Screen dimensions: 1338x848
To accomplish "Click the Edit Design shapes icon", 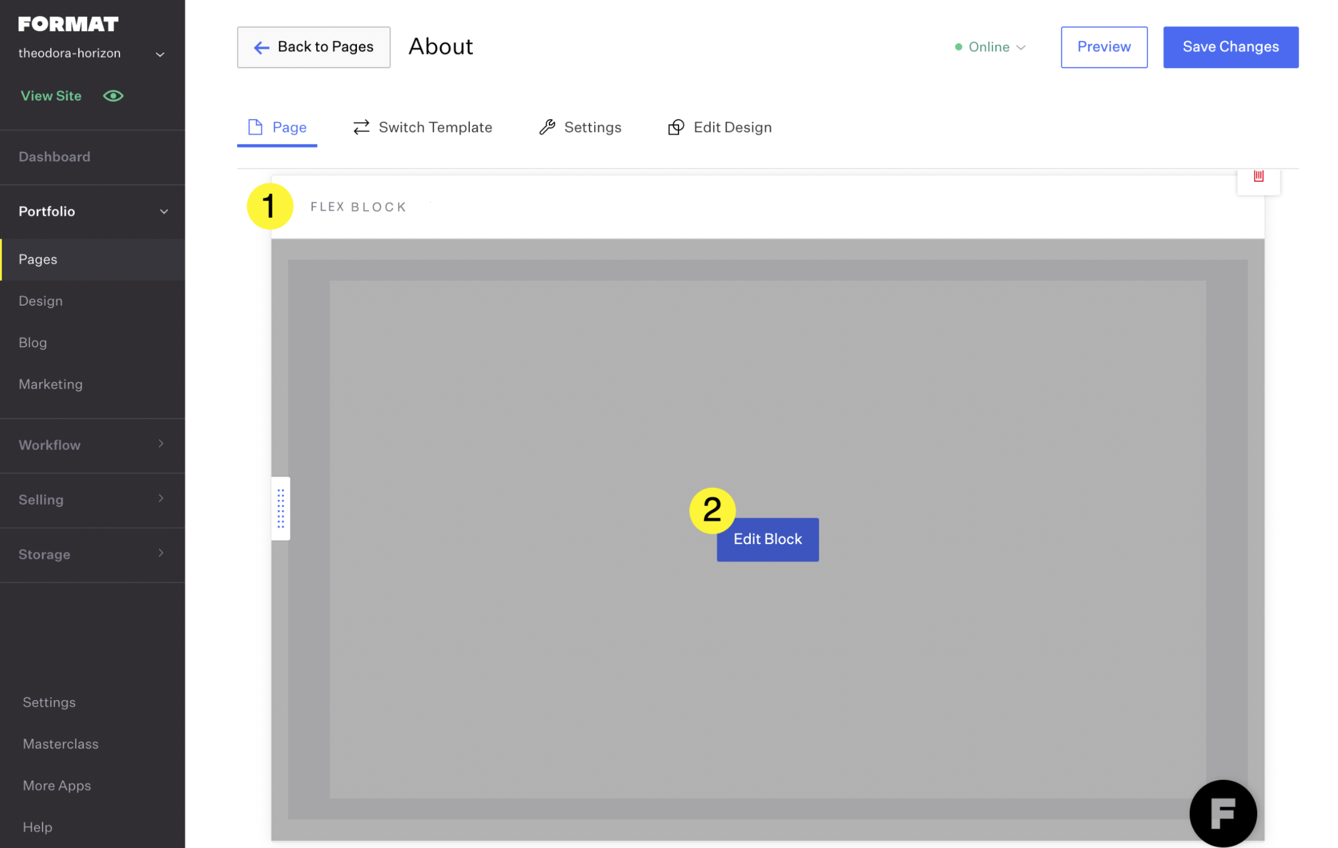I will pos(676,127).
